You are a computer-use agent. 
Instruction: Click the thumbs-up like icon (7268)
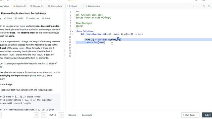(x=5, y=19)
